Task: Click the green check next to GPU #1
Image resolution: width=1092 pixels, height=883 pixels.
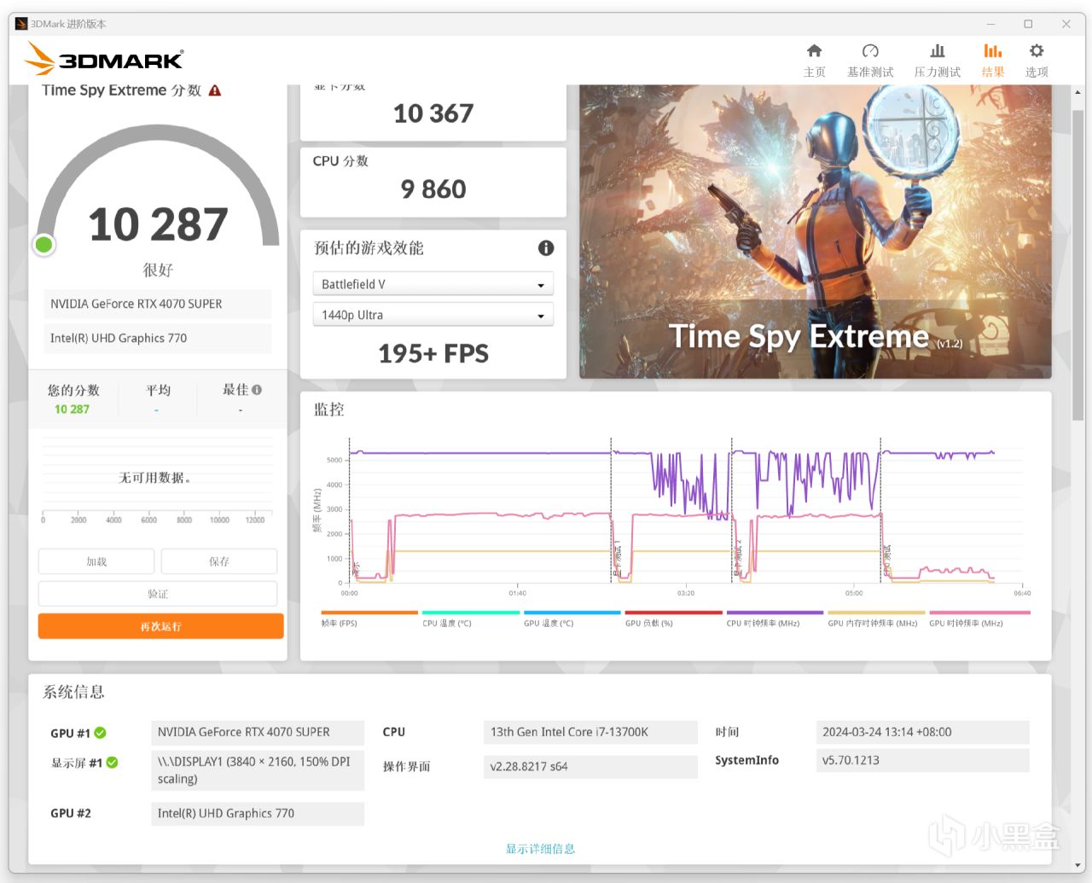Action: pyautogui.click(x=101, y=733)
